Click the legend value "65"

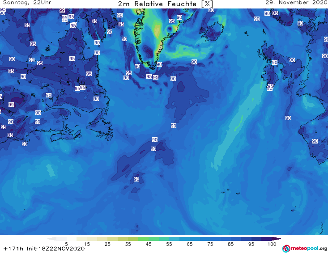click(190, 244)
